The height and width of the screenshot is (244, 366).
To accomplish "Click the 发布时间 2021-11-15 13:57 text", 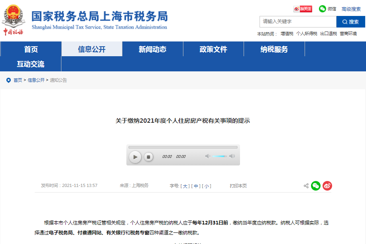I will [69, 186].
